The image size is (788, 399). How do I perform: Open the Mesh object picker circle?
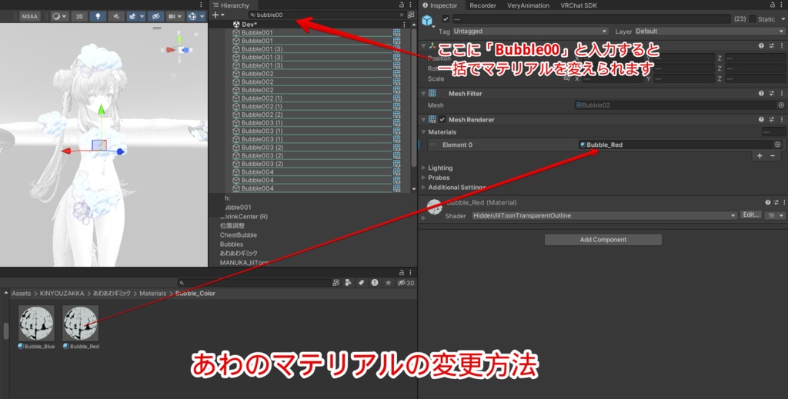(781, 105)
